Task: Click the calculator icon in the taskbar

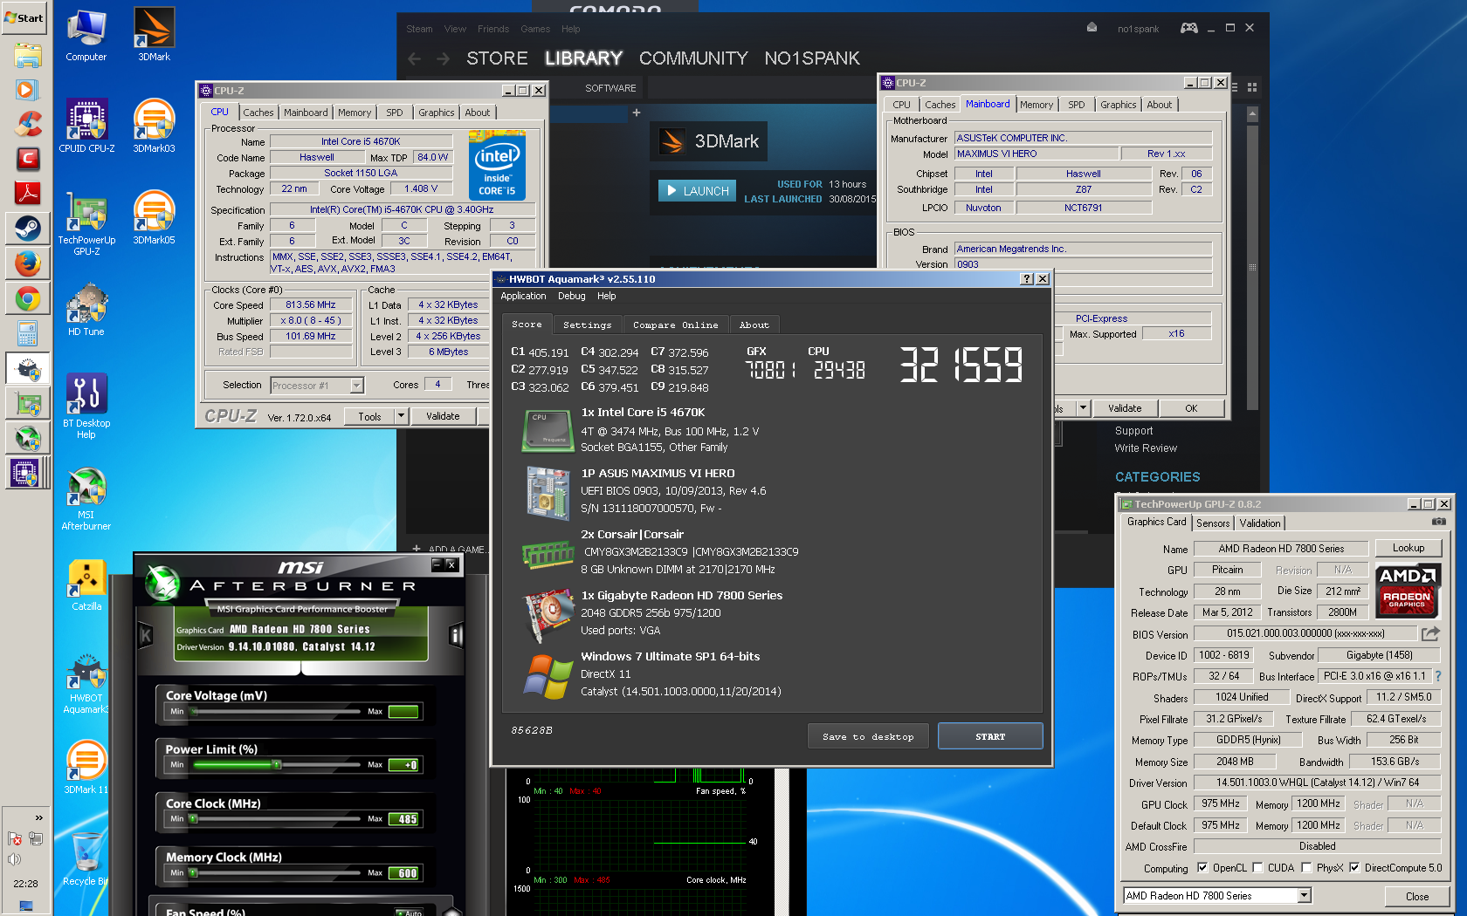Action: (x=27, y=332)
